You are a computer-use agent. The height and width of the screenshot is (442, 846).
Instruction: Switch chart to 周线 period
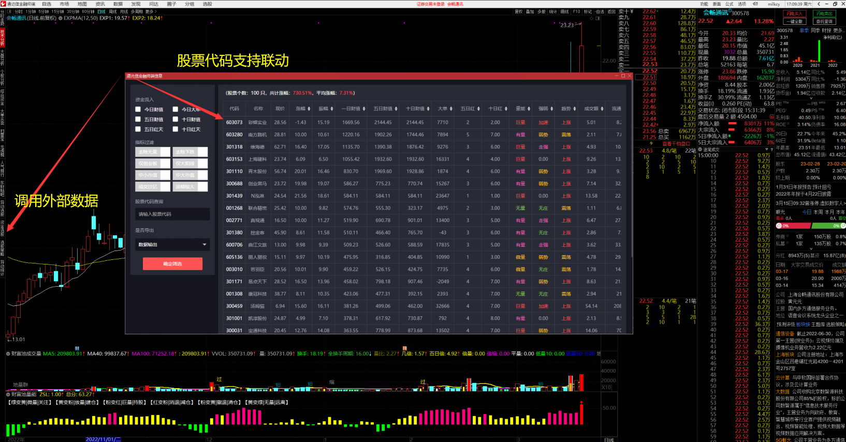tap(112, 11)
